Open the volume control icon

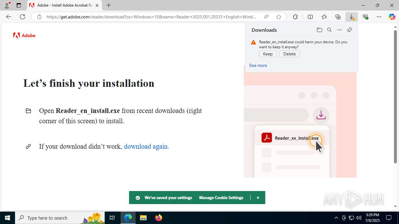pos(359,218)
